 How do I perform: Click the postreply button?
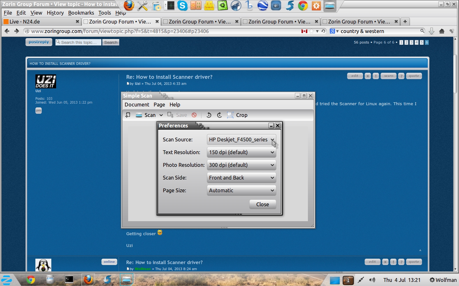39,42
